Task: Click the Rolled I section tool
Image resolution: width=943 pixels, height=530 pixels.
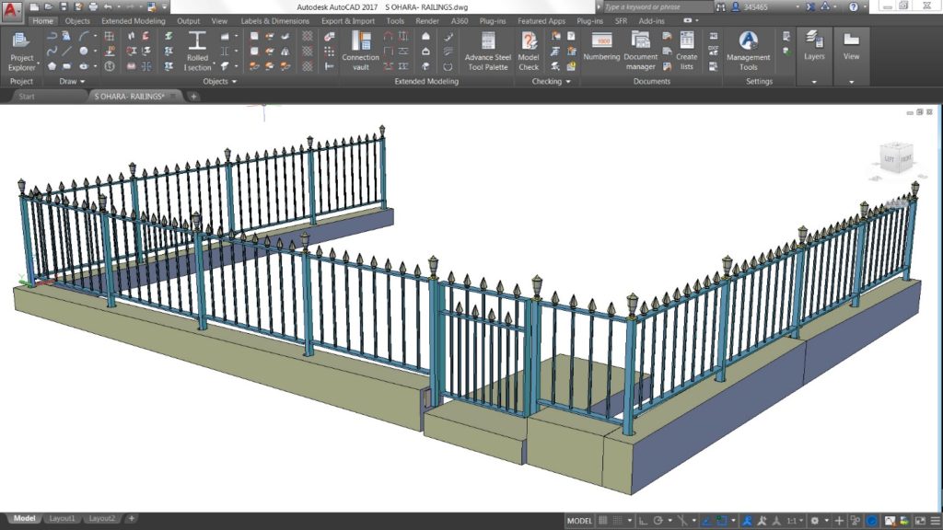Action: click(197, 51)
